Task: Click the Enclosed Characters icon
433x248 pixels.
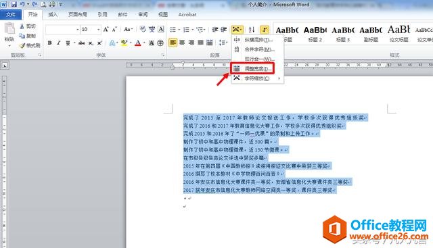Action: (x=160, y=43)
